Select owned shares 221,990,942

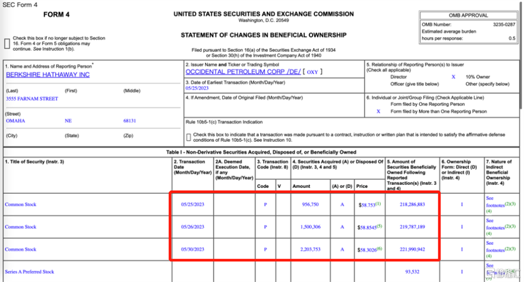412,249
